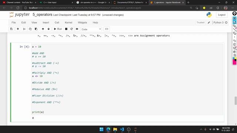Restart kernel and run all cells
The width and height of the screenshot is (237, 133).
pyautogui.click(x=77, y=29)
